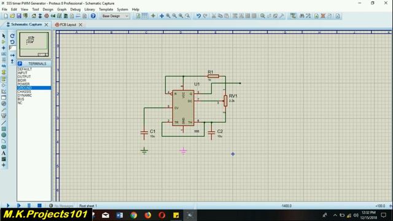The height and width of the screenshot is (221, 393).
Task: Click the Step simulation button
Action: [x=19, y=206]
